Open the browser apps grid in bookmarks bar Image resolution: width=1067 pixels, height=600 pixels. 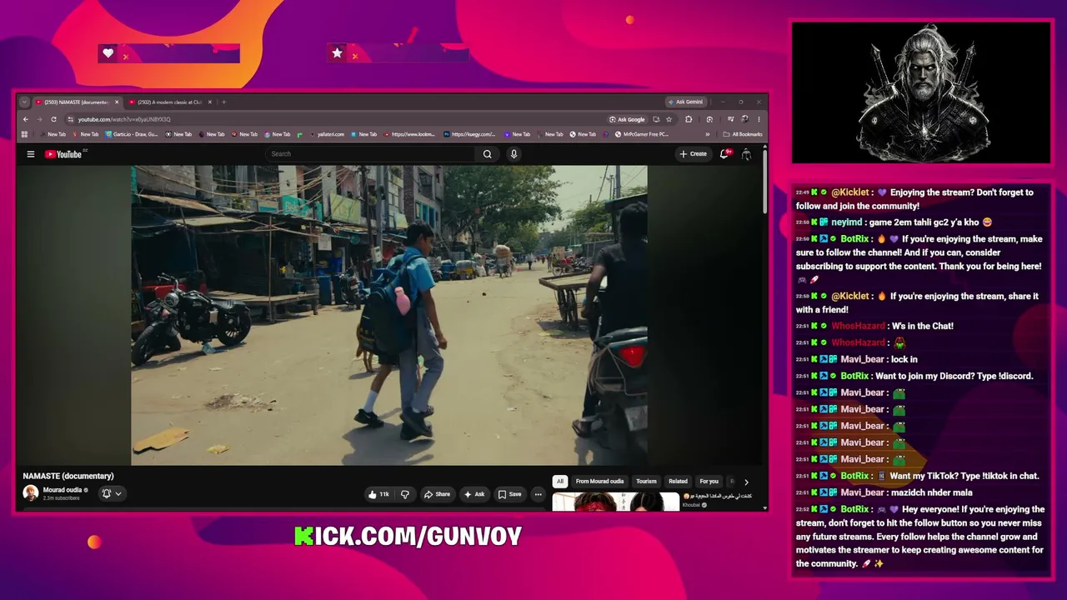click(24, 134)
